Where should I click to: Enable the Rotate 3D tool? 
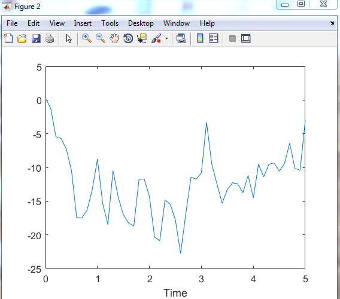click(x=128, y=38)
